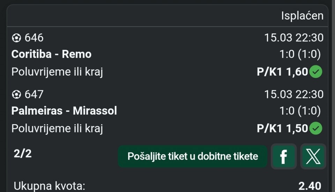This screenshot has height=192, width=335.
Task: Select the P/K1 1,50 odds
Action: pyautogui.click(x=282, y=129)
